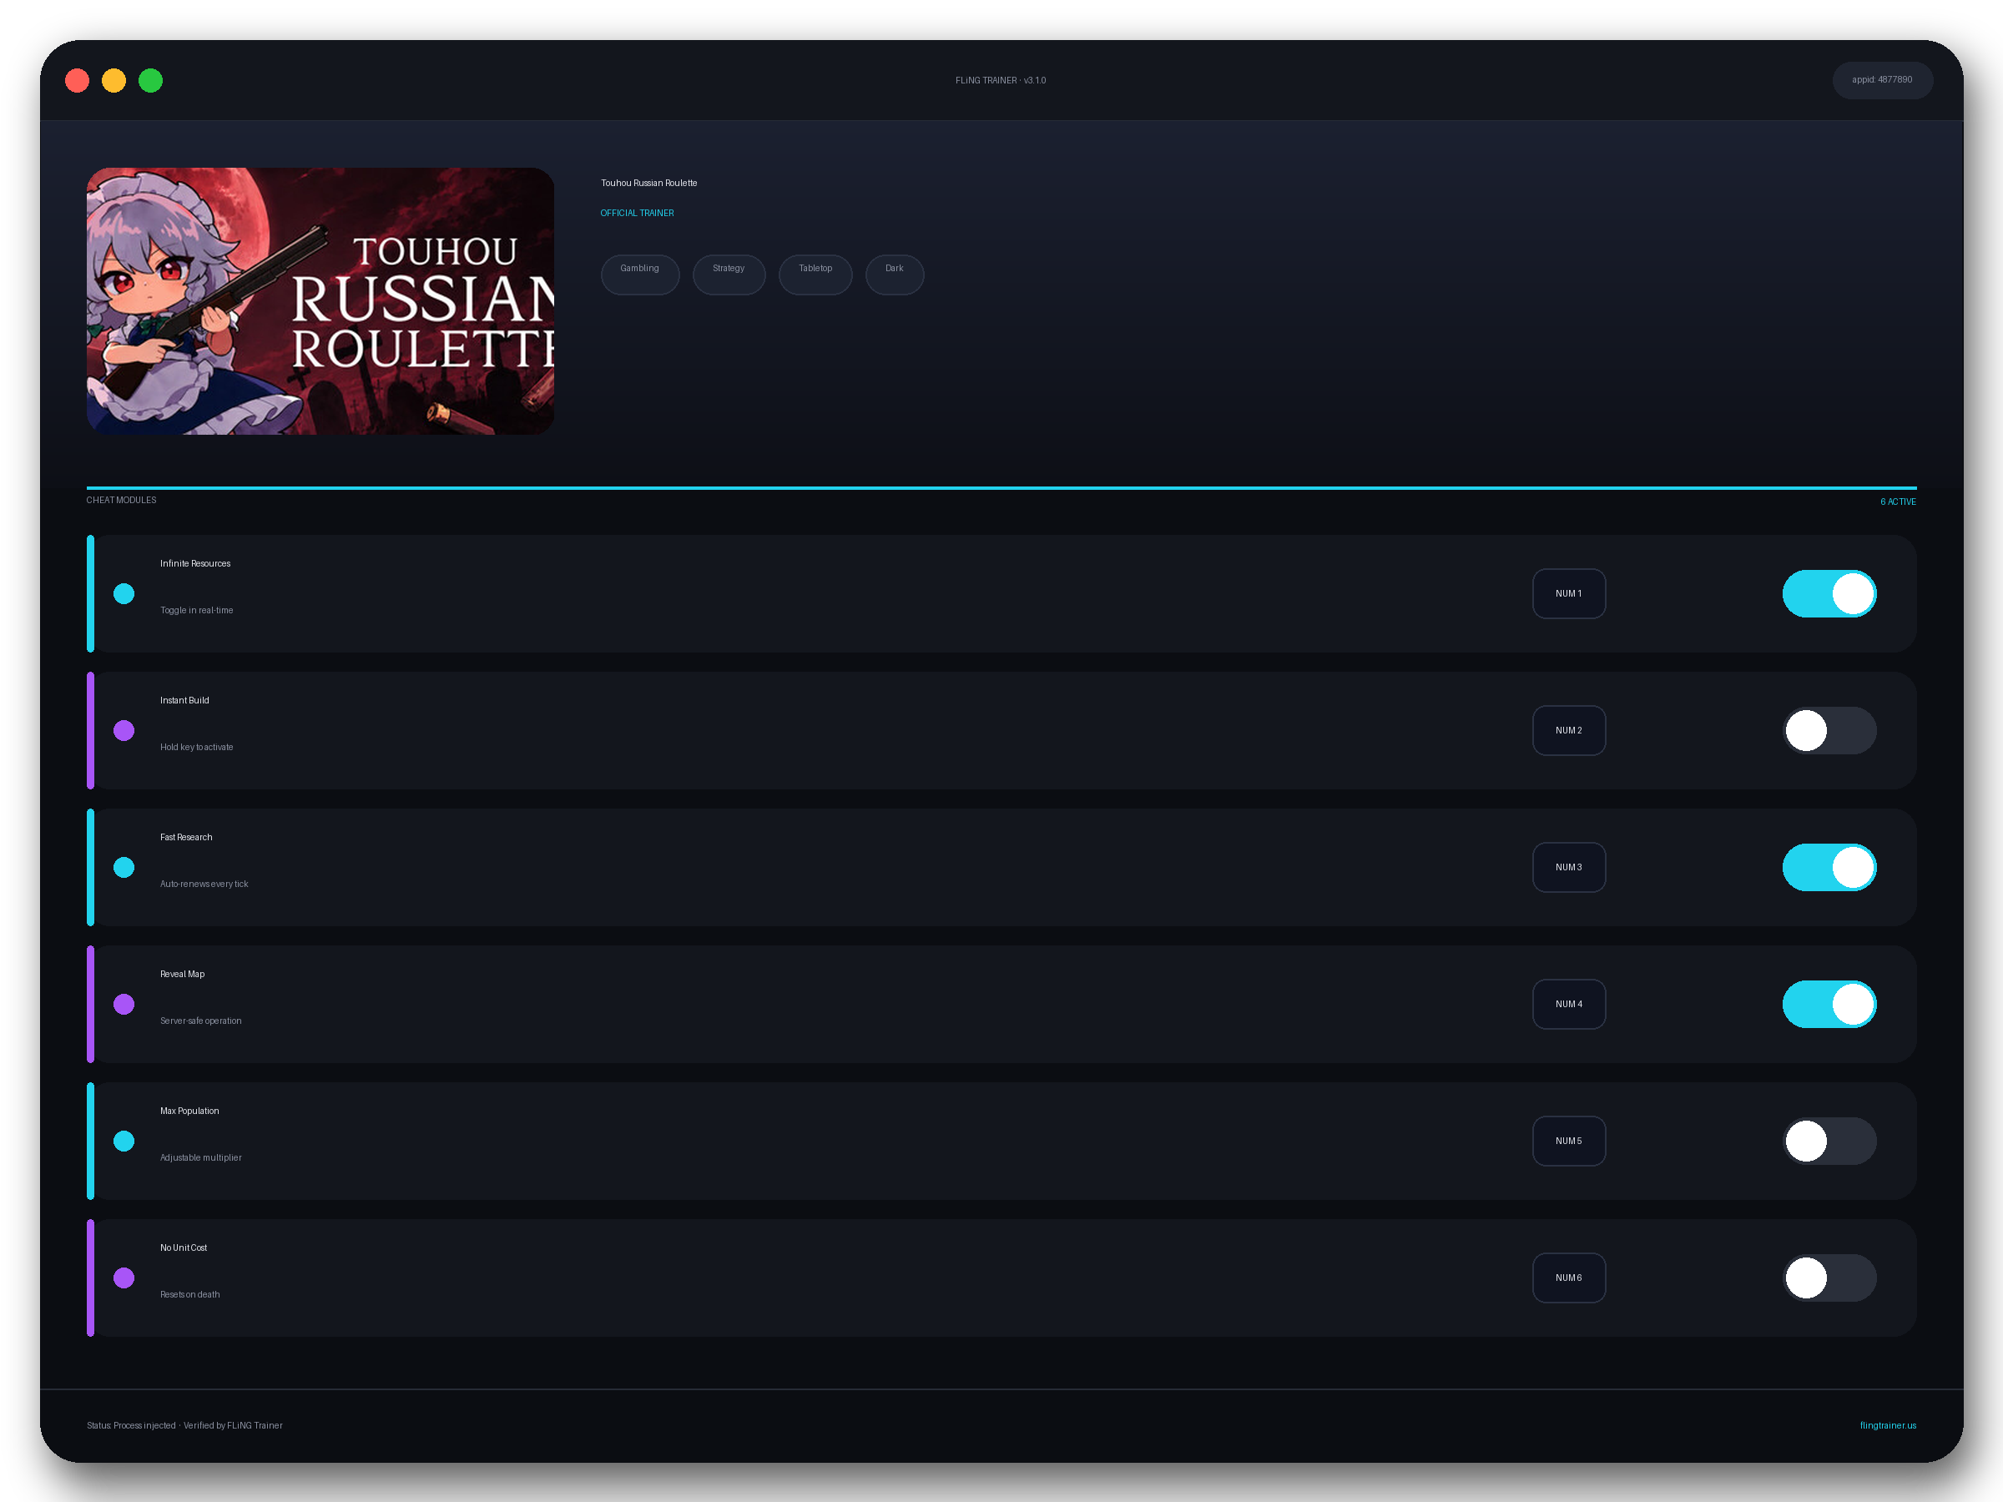The width and height of the screenshot is (2003, 1502).
Task: Click the Fast Research module name
Action: (185, 837)
